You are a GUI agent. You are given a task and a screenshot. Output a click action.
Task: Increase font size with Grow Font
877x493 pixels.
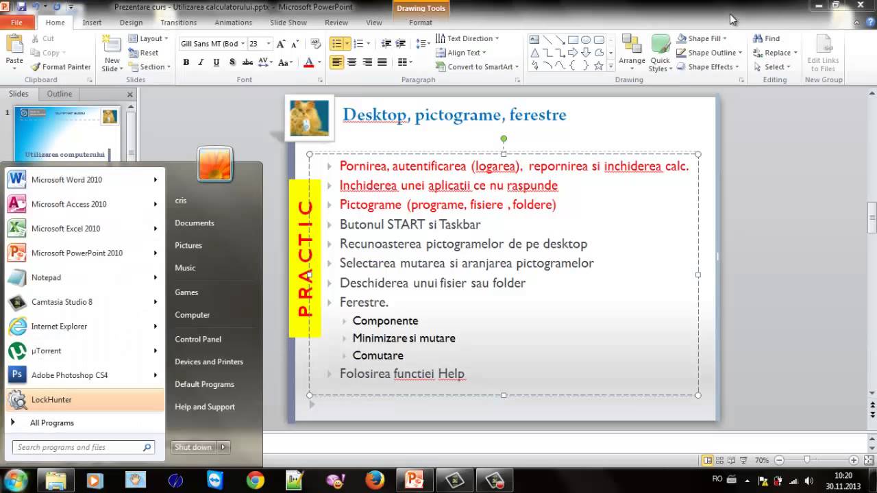(x=280, y=44)
